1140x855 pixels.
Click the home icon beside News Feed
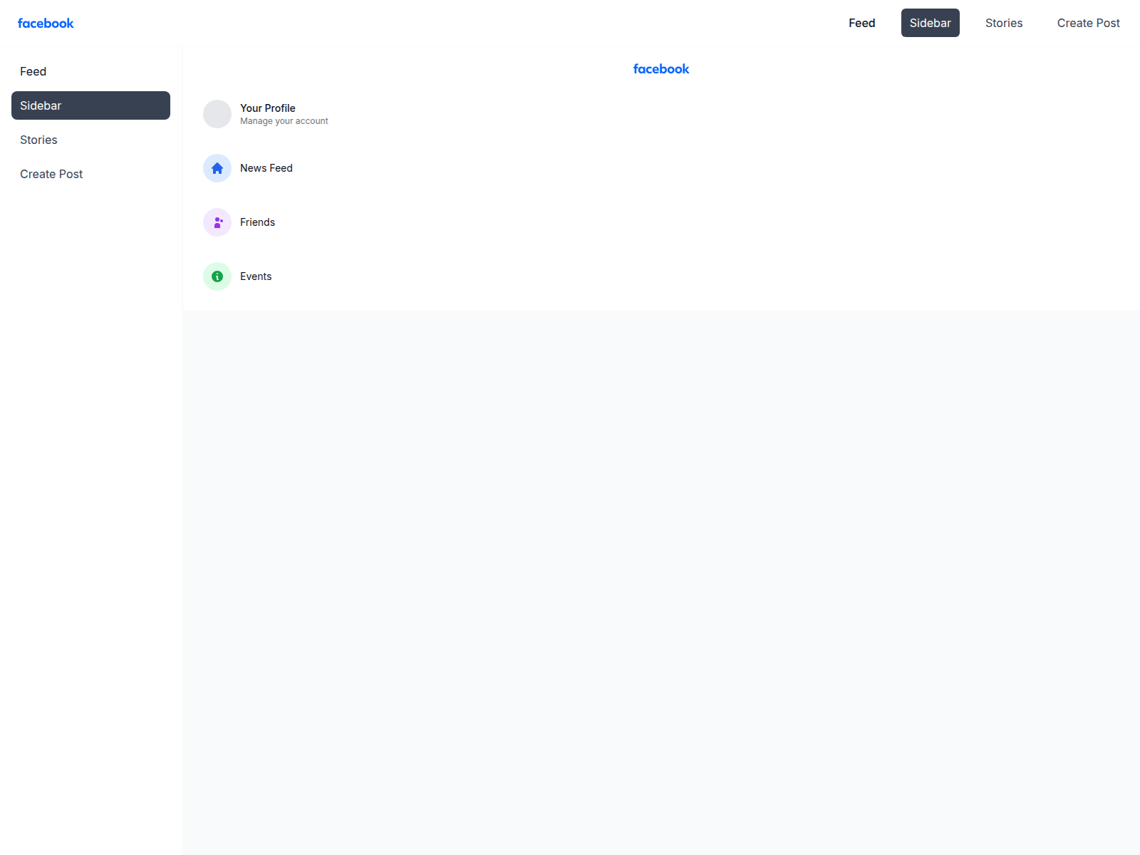[x=217, y=168]
